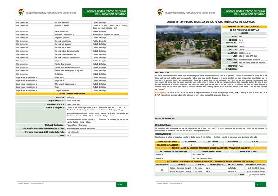This screenshot has height=196, width=278.
Task: Click the municipal crest logo on page 151
Action: pos(160,12)
